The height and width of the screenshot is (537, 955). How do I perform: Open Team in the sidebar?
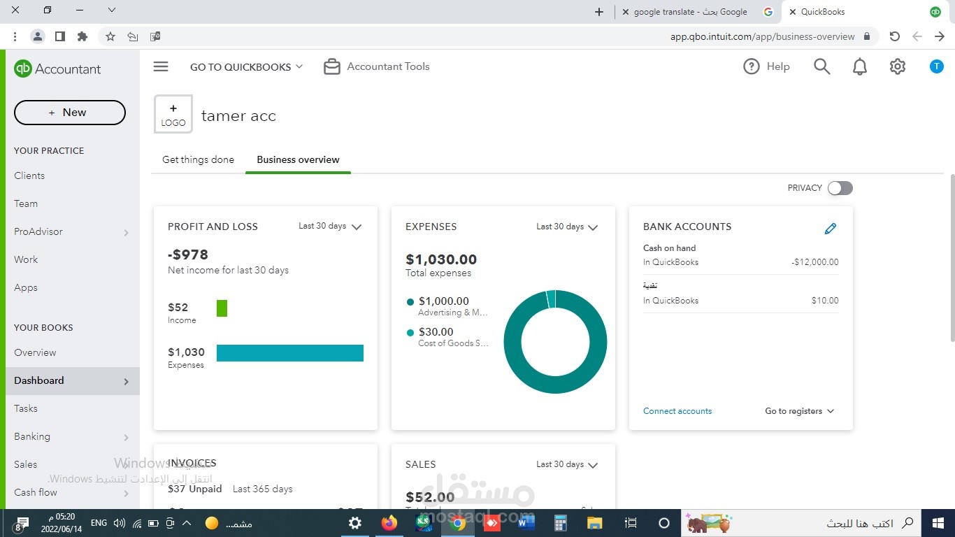[x=26, y=203]
